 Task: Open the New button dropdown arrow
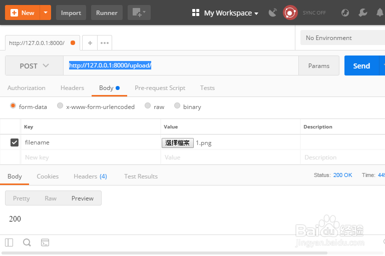[x=46, y=13]
